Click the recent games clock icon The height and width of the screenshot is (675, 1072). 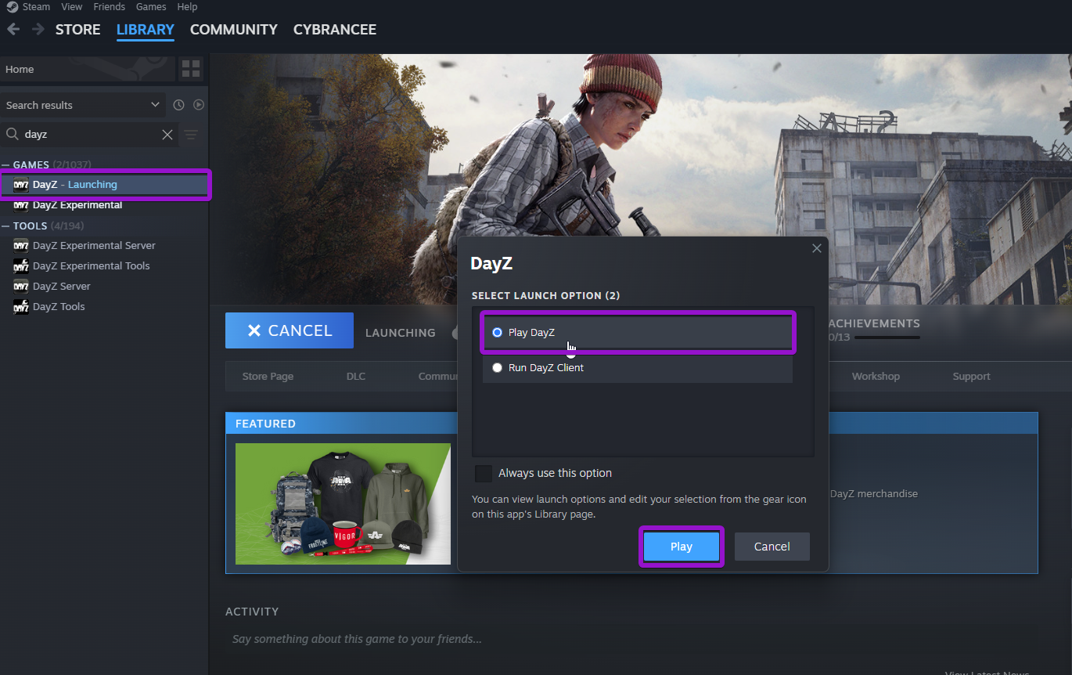click(178, 104)
